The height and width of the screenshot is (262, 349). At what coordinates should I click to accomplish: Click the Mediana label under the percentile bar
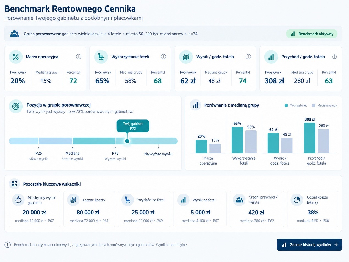tap(73, 153)
